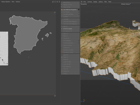Click the UV Peeler command label

66,19
